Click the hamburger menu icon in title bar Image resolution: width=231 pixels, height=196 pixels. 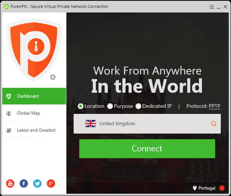212,7
